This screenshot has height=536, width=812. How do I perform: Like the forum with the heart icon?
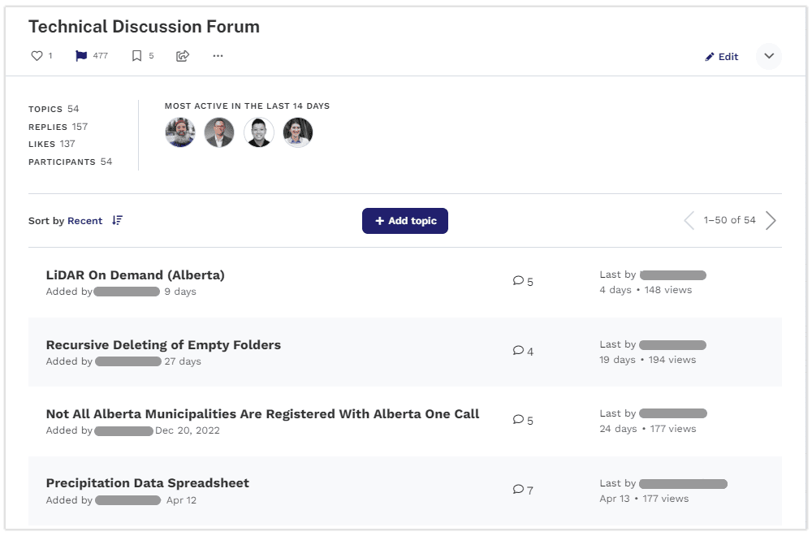pos(37,56)
